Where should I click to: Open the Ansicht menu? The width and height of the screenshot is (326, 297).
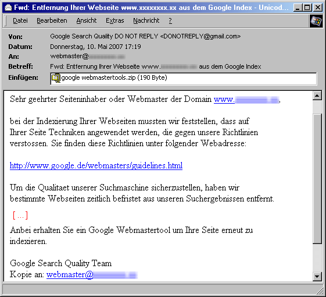coord(86,20)
